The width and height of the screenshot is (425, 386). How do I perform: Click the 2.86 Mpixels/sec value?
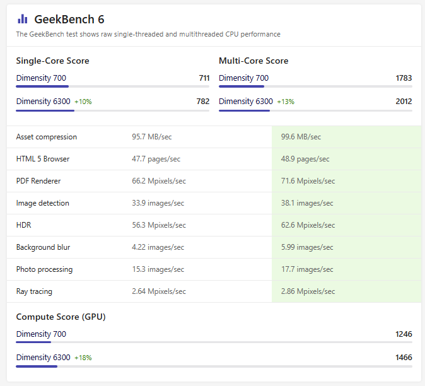308,291
